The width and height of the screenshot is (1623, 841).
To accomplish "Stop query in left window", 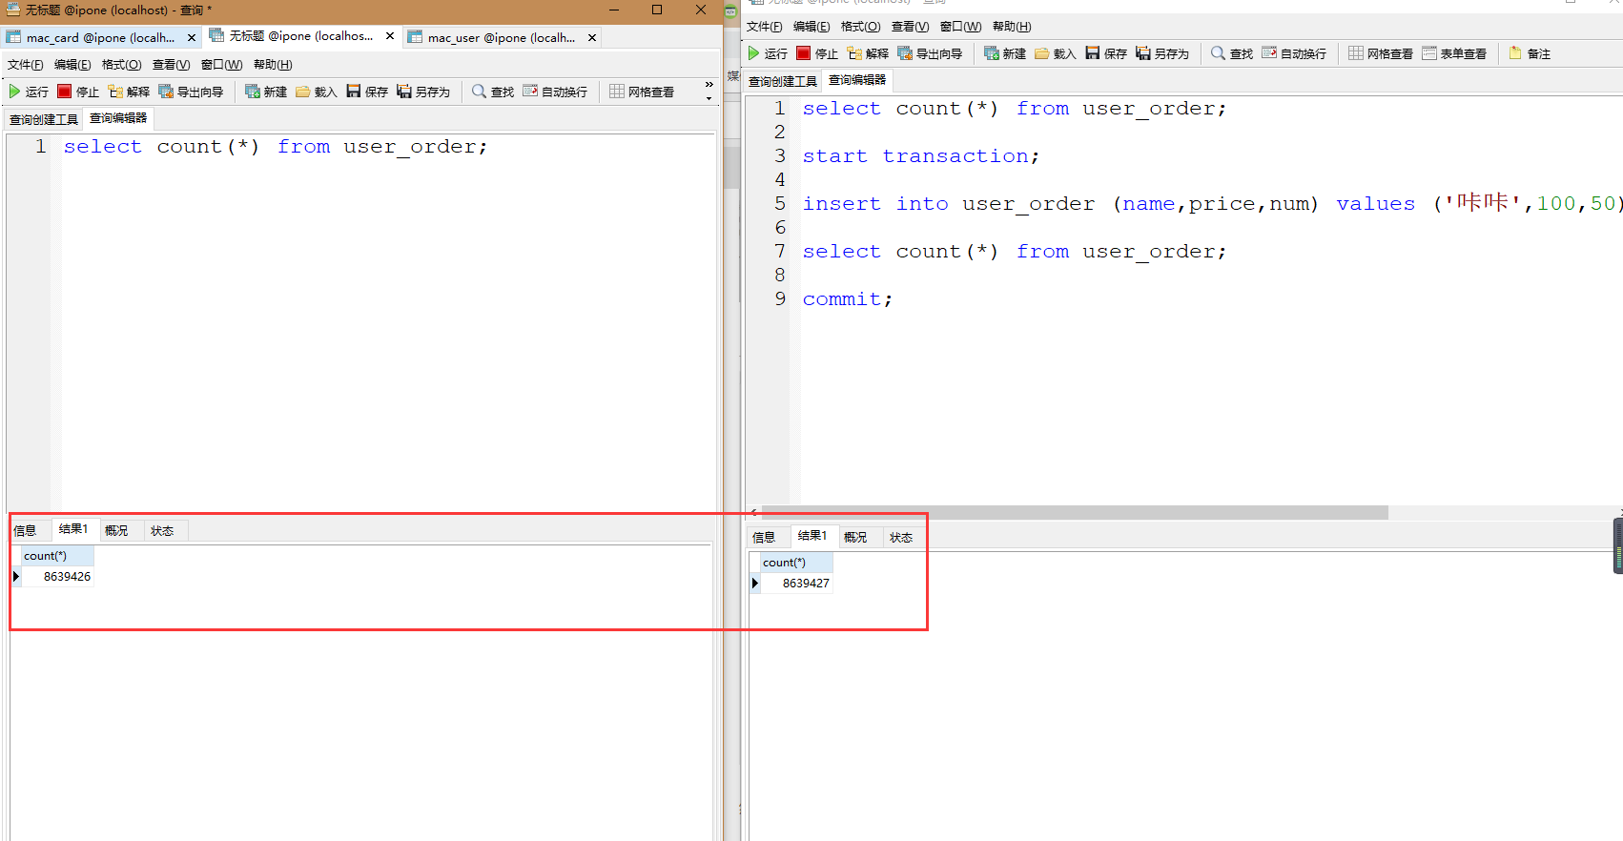I will point(78,92).
